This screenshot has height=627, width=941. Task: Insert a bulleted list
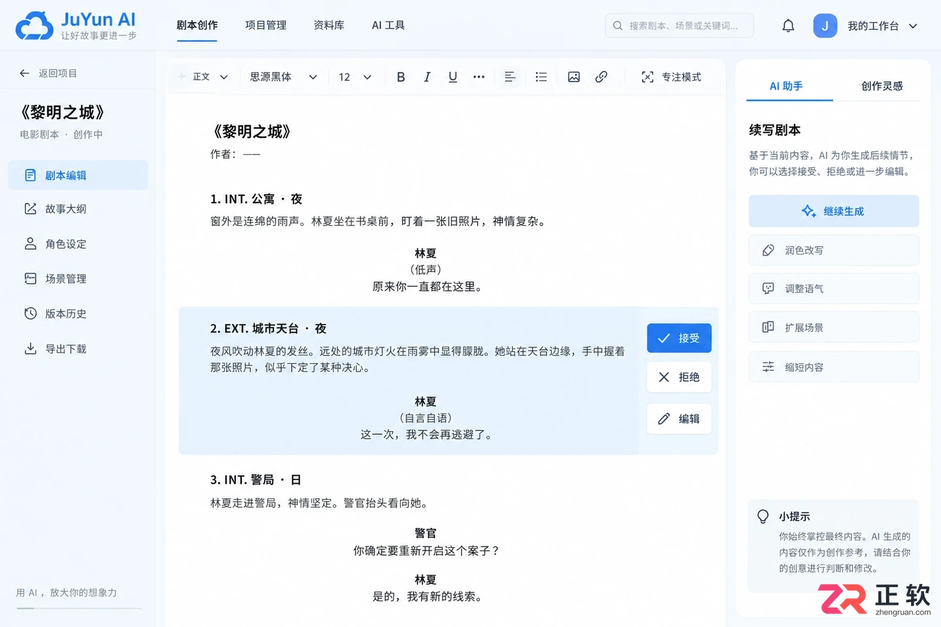coord(541,77)
